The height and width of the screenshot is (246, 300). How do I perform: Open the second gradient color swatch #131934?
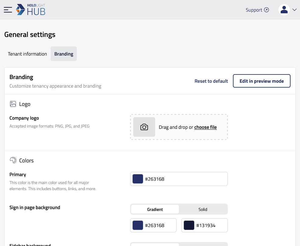189,225
